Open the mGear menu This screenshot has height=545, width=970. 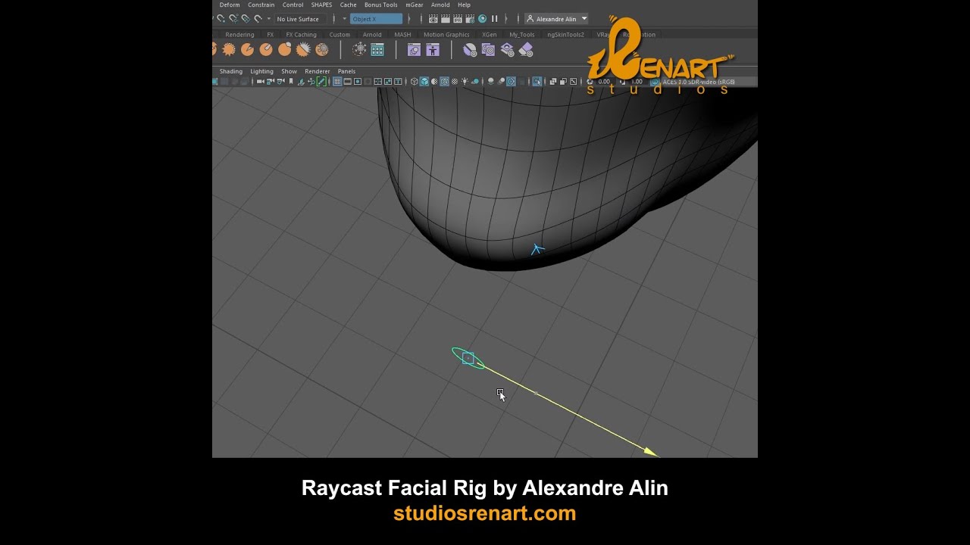(415, 5)
